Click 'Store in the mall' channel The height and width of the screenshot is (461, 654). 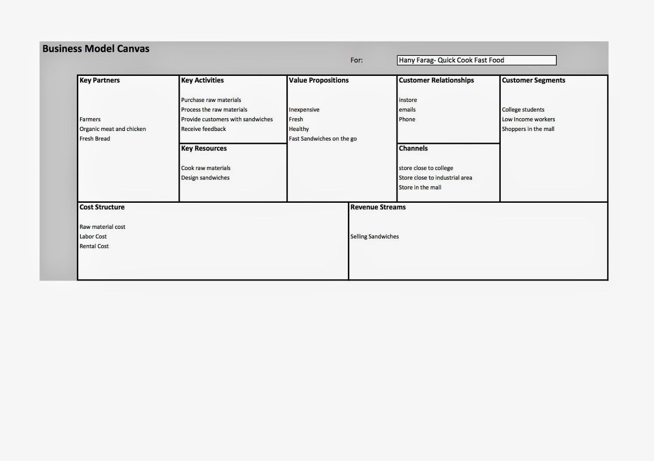420,188
